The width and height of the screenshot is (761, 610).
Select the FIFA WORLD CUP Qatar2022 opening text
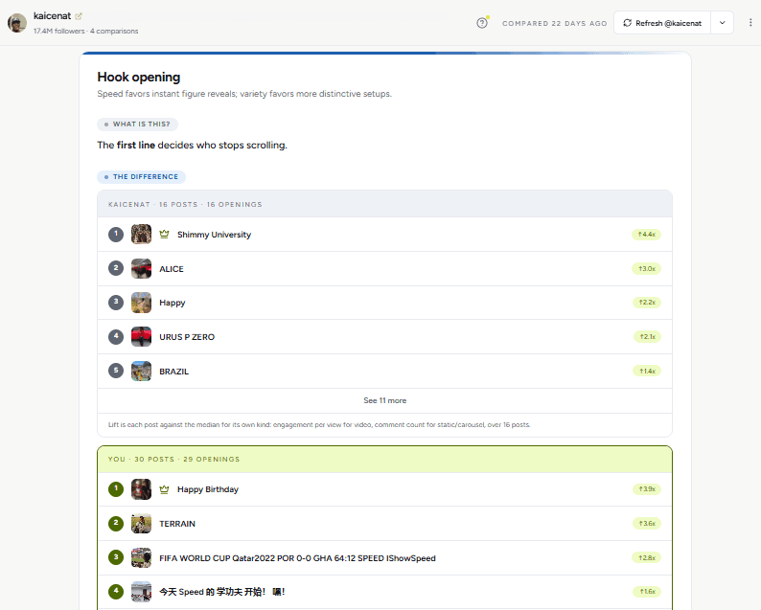(x=297, y=558)
